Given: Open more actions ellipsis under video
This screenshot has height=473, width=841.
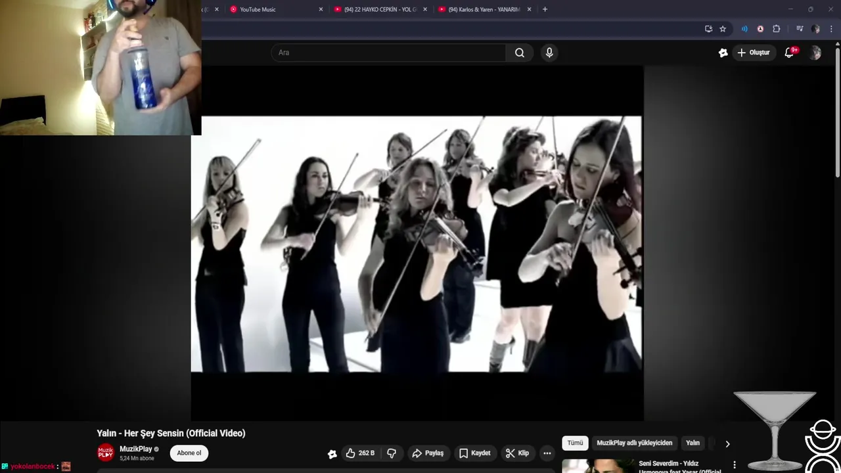Looking at the screenshot, I should (x=547, y=453).
